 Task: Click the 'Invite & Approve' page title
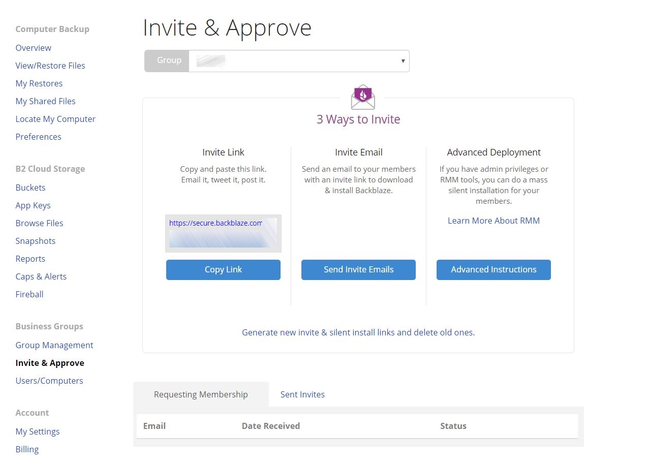pos(227,27)
